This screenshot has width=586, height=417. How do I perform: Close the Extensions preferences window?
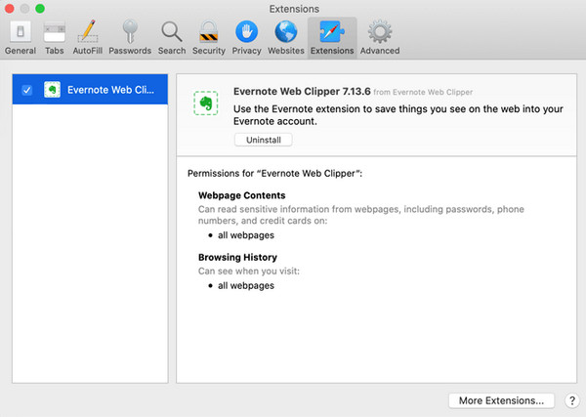pos(10,8)
